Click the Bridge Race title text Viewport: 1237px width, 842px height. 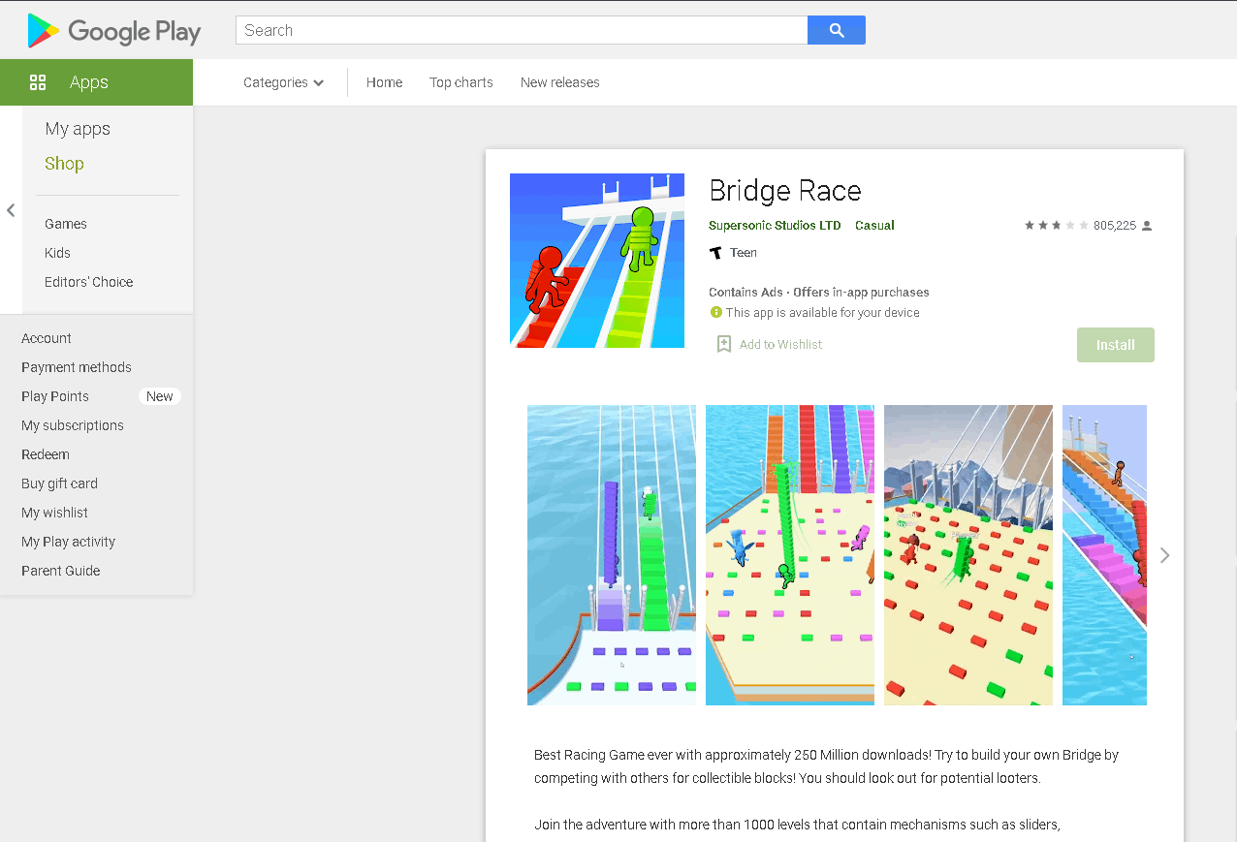coord(785,191)
